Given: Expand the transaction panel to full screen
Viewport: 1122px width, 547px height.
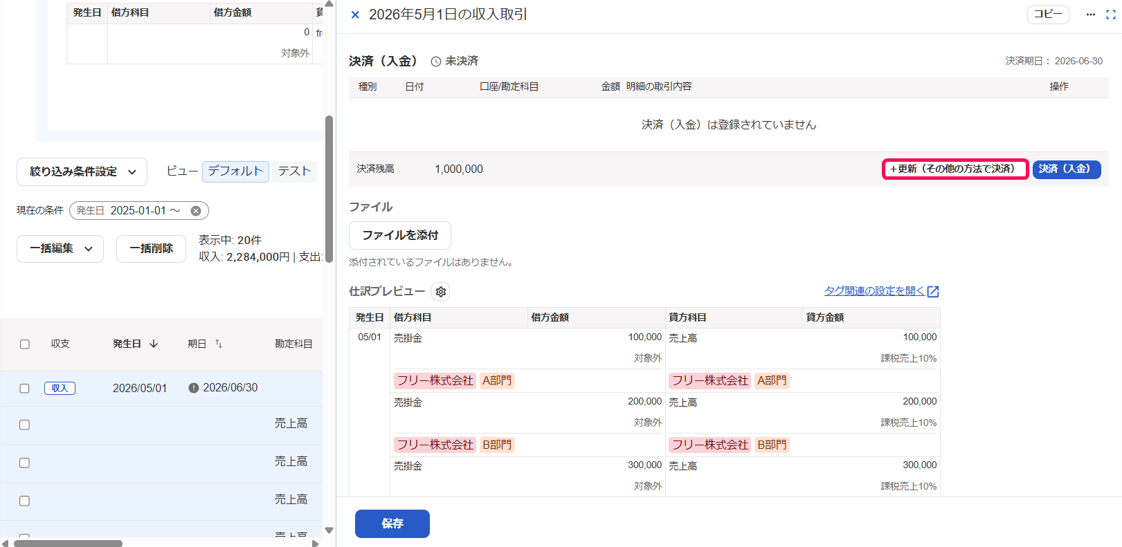Looking at the screenshot, I should [1111, 15].
